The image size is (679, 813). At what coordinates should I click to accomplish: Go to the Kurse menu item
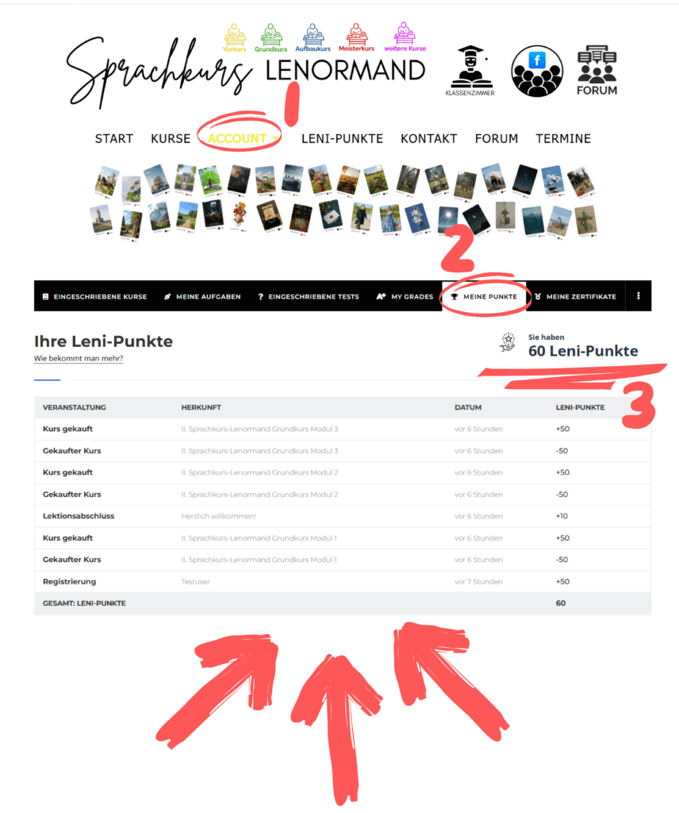click(171, 138)
